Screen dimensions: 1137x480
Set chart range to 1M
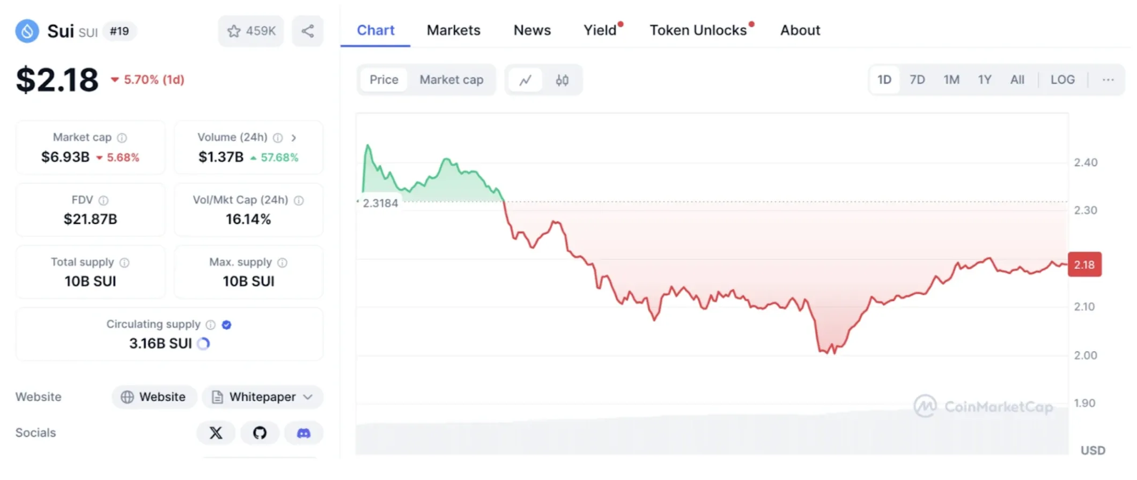[x=951, y=80]
